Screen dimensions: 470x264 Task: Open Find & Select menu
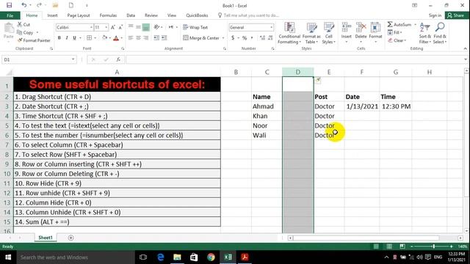point(440,33)
